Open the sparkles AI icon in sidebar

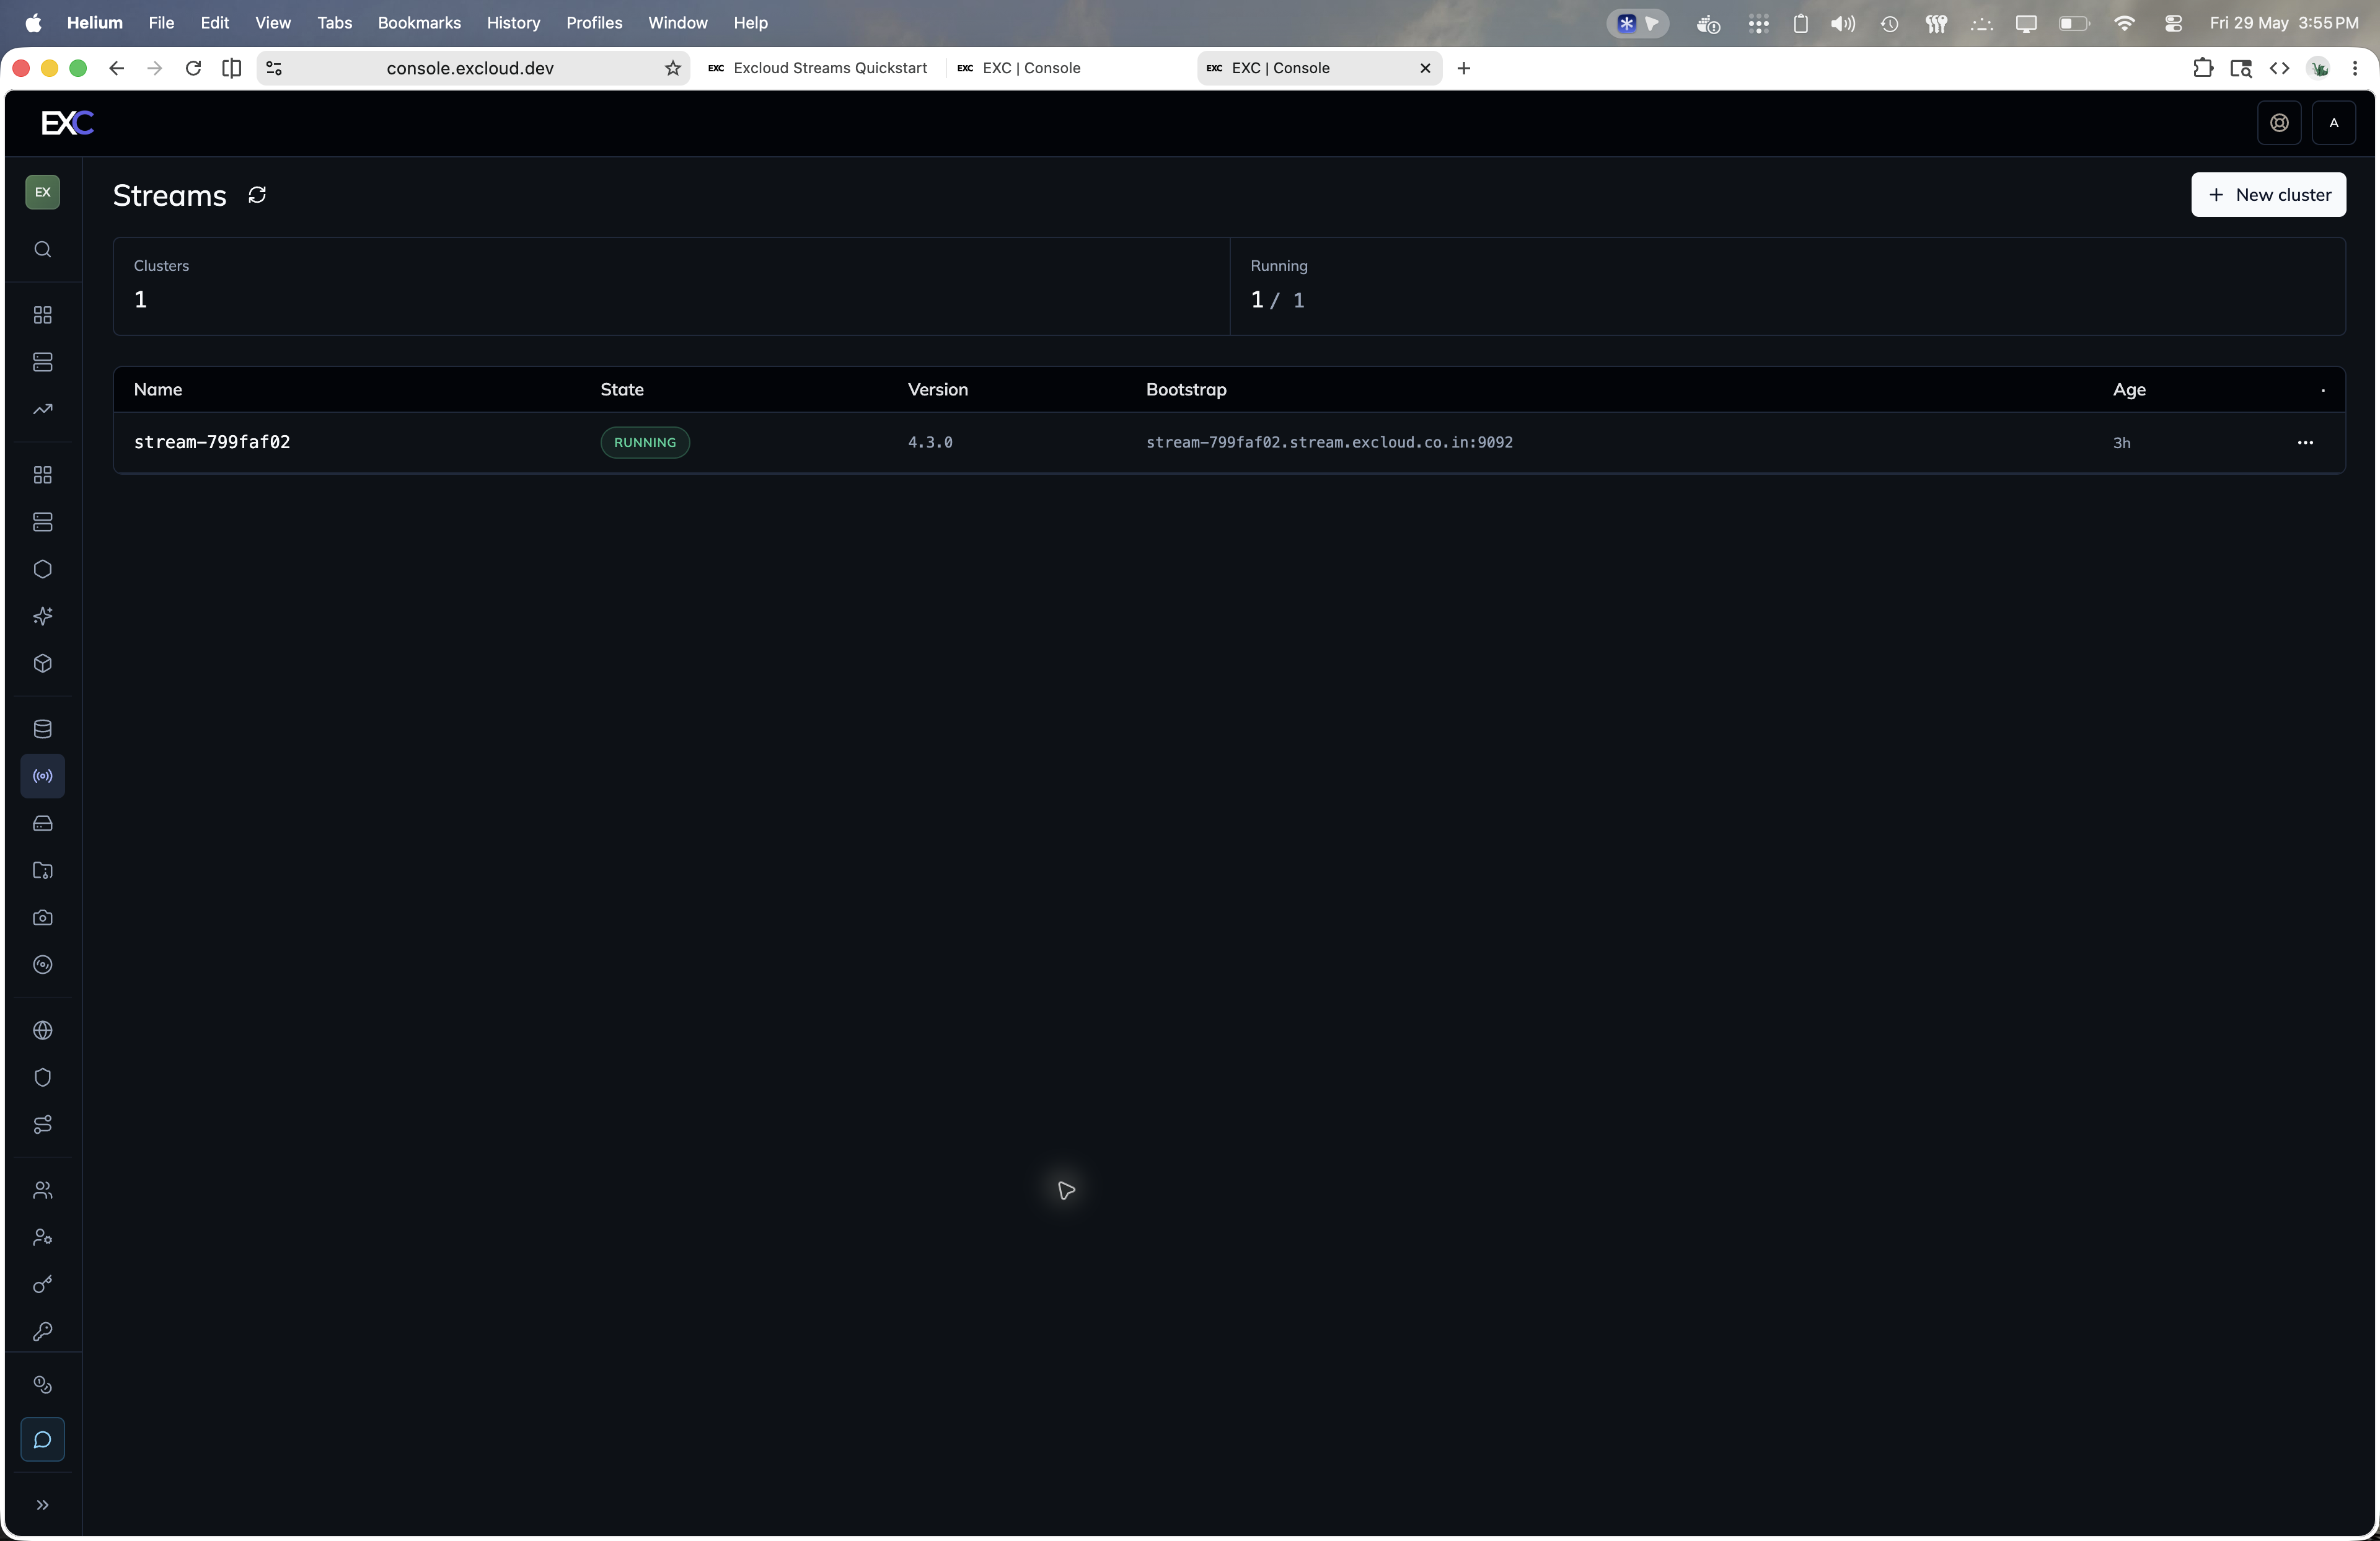tap(42, 616)
